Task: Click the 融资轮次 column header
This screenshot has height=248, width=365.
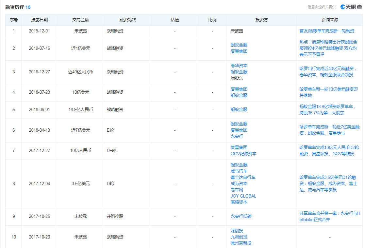Action: pos(127,20)
